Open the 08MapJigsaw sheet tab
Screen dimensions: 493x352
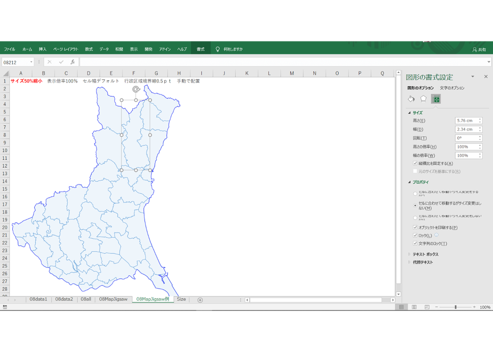click(113, 299)
